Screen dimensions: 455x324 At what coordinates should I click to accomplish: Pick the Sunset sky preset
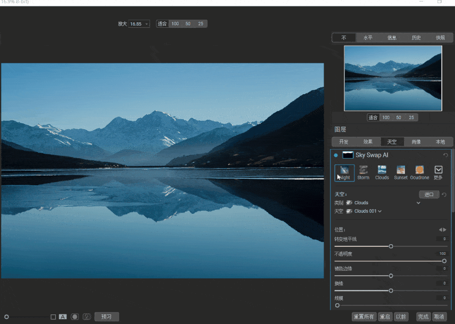click(401, 172)
